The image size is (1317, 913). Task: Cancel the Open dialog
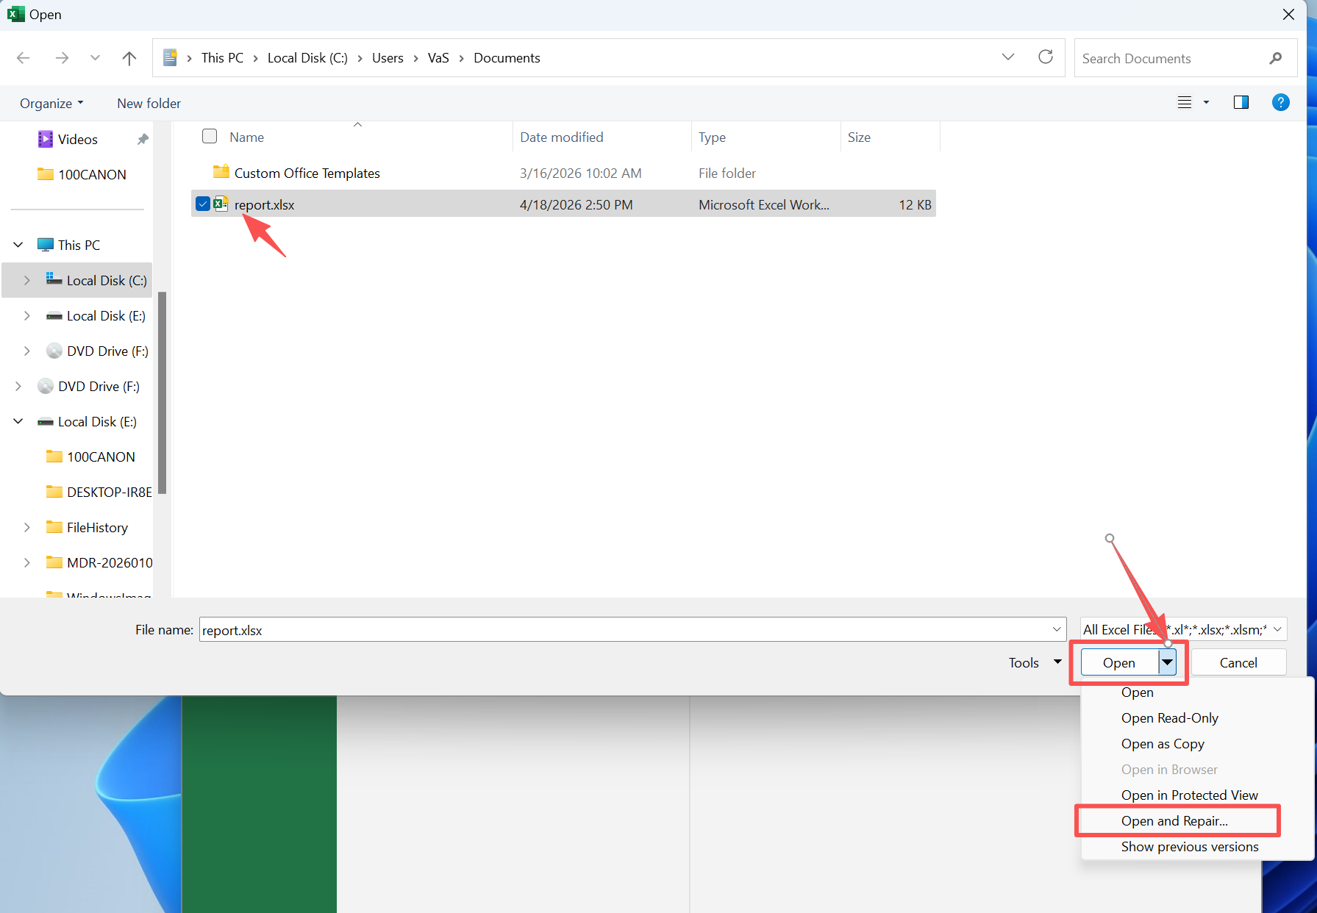pyautogui.click(x=1238, y=663)
